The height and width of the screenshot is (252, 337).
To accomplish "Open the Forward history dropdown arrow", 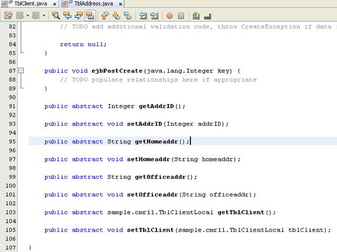I will 44,15.
